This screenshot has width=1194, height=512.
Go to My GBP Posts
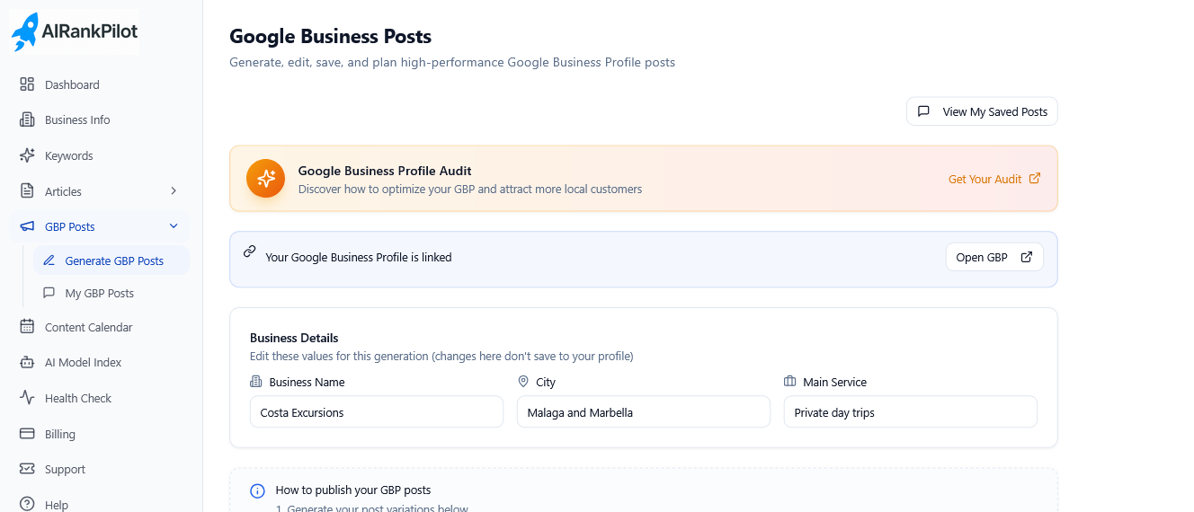[x=100, y=294]
